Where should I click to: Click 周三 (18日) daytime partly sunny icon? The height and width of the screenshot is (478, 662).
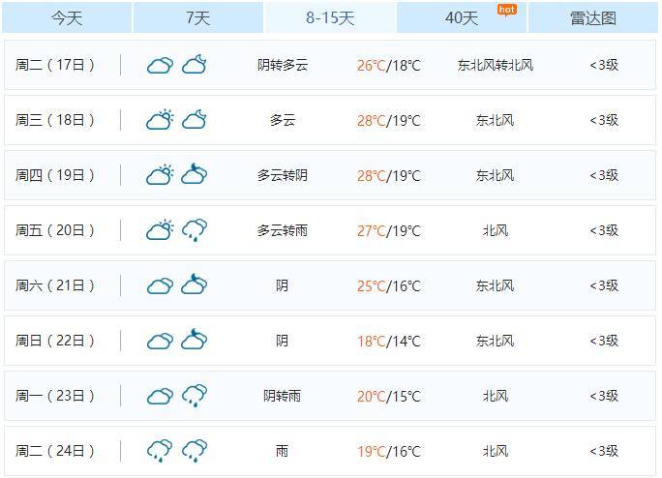(160, 120)
